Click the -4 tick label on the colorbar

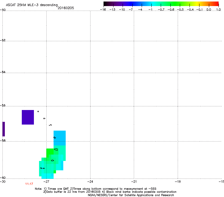[x=140, y=10]
